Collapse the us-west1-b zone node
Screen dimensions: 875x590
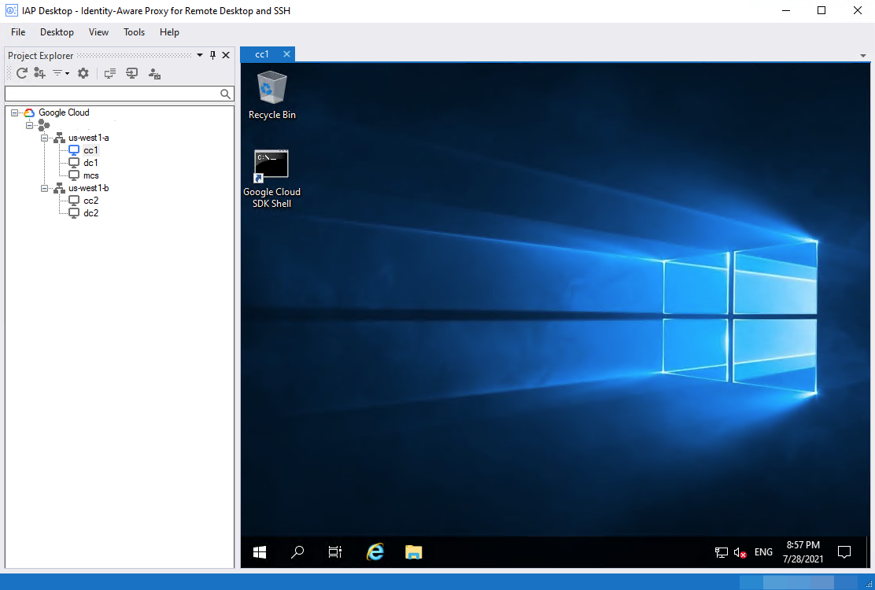tap(45, 188)
